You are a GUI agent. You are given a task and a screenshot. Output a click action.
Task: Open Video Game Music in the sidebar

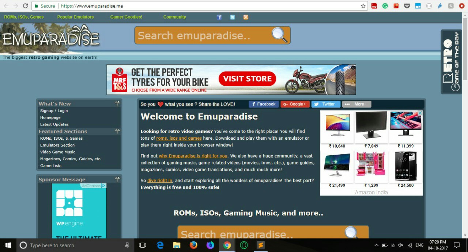[x=58, y=152]
